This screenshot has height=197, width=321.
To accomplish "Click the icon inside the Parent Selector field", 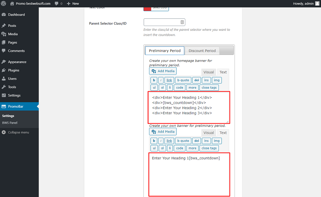I will [182, 22].
